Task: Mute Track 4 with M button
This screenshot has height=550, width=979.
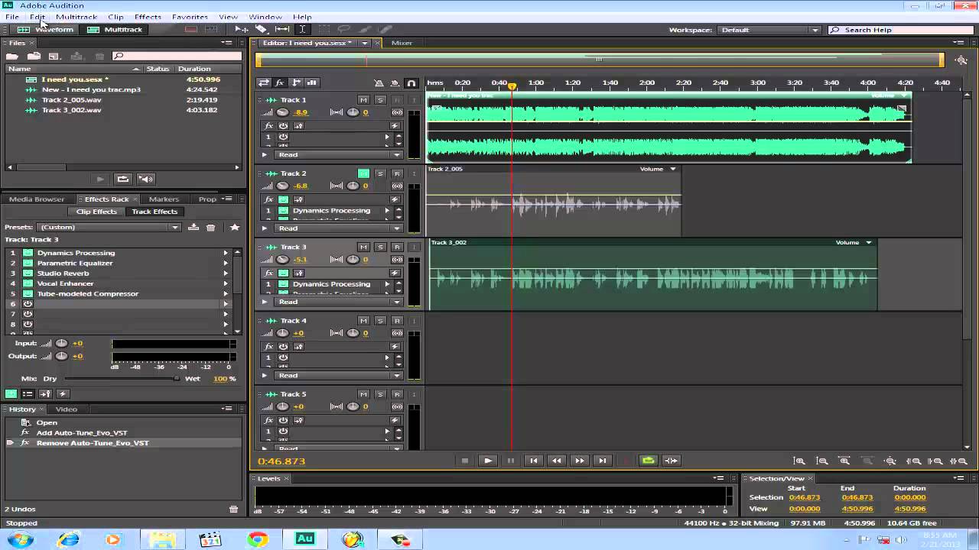Action: tap(363, 321)
